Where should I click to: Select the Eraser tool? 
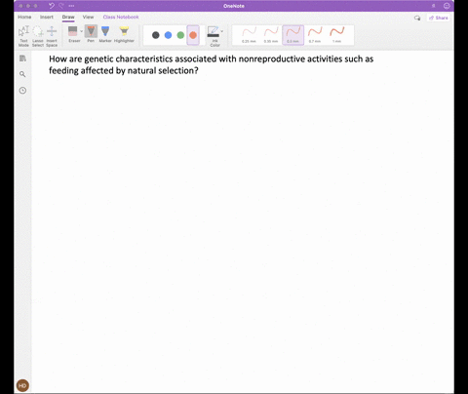tap(73, 34)
